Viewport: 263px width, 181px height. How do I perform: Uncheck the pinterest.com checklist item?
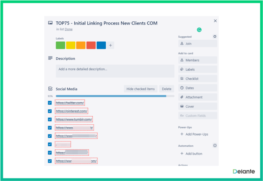50,111
